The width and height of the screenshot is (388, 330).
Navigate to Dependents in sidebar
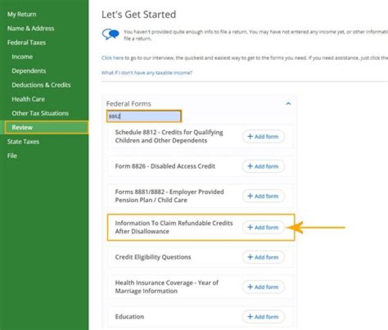click(29, 71)
